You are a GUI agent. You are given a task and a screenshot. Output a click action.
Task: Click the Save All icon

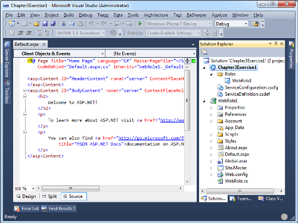click(x=53, y=24)
